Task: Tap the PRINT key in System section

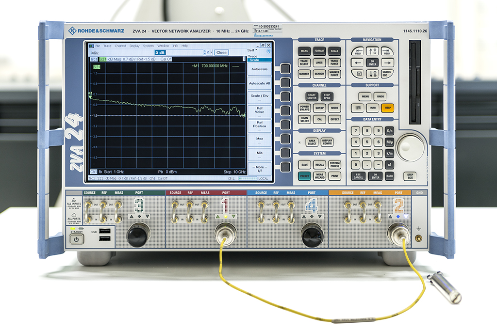Action: (335, 176)
